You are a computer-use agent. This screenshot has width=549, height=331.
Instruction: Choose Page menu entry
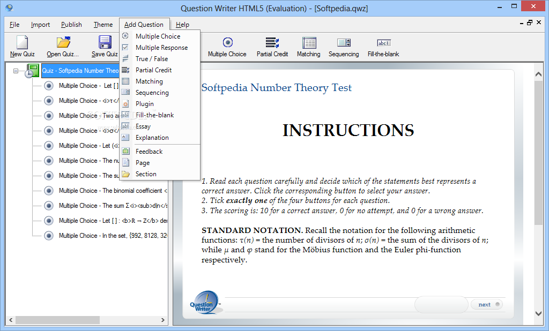point(160,163)
